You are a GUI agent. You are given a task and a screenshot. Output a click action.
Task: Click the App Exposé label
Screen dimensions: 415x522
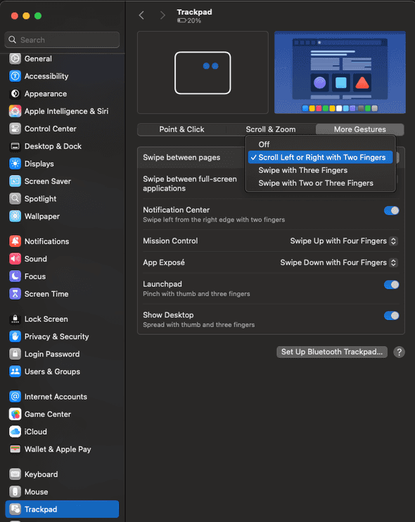164,262
